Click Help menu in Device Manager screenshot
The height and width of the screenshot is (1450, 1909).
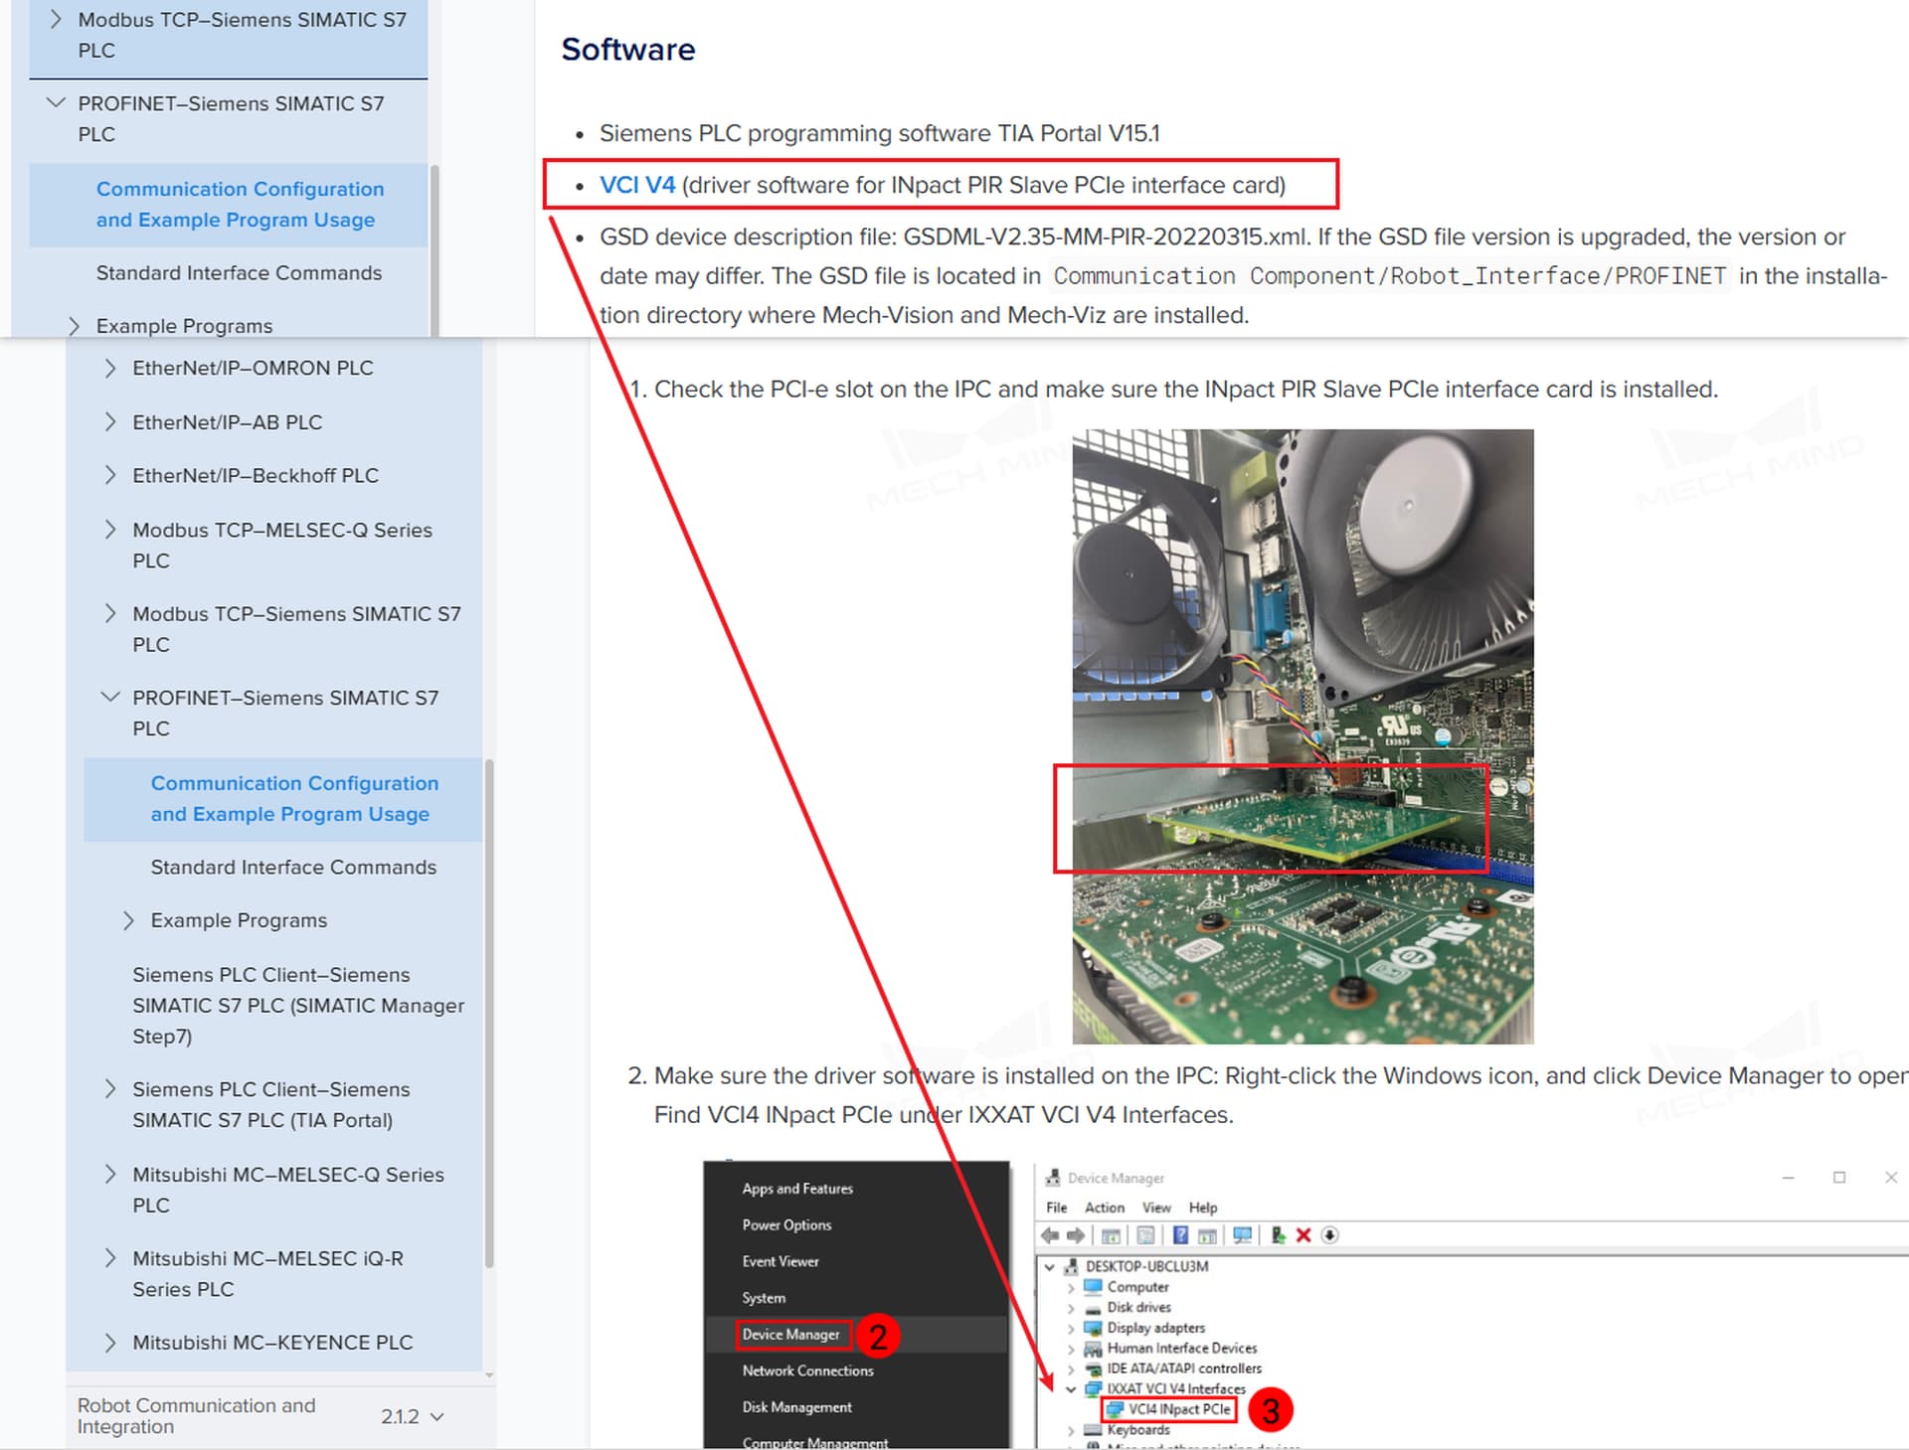(x=1203, y=1208)
